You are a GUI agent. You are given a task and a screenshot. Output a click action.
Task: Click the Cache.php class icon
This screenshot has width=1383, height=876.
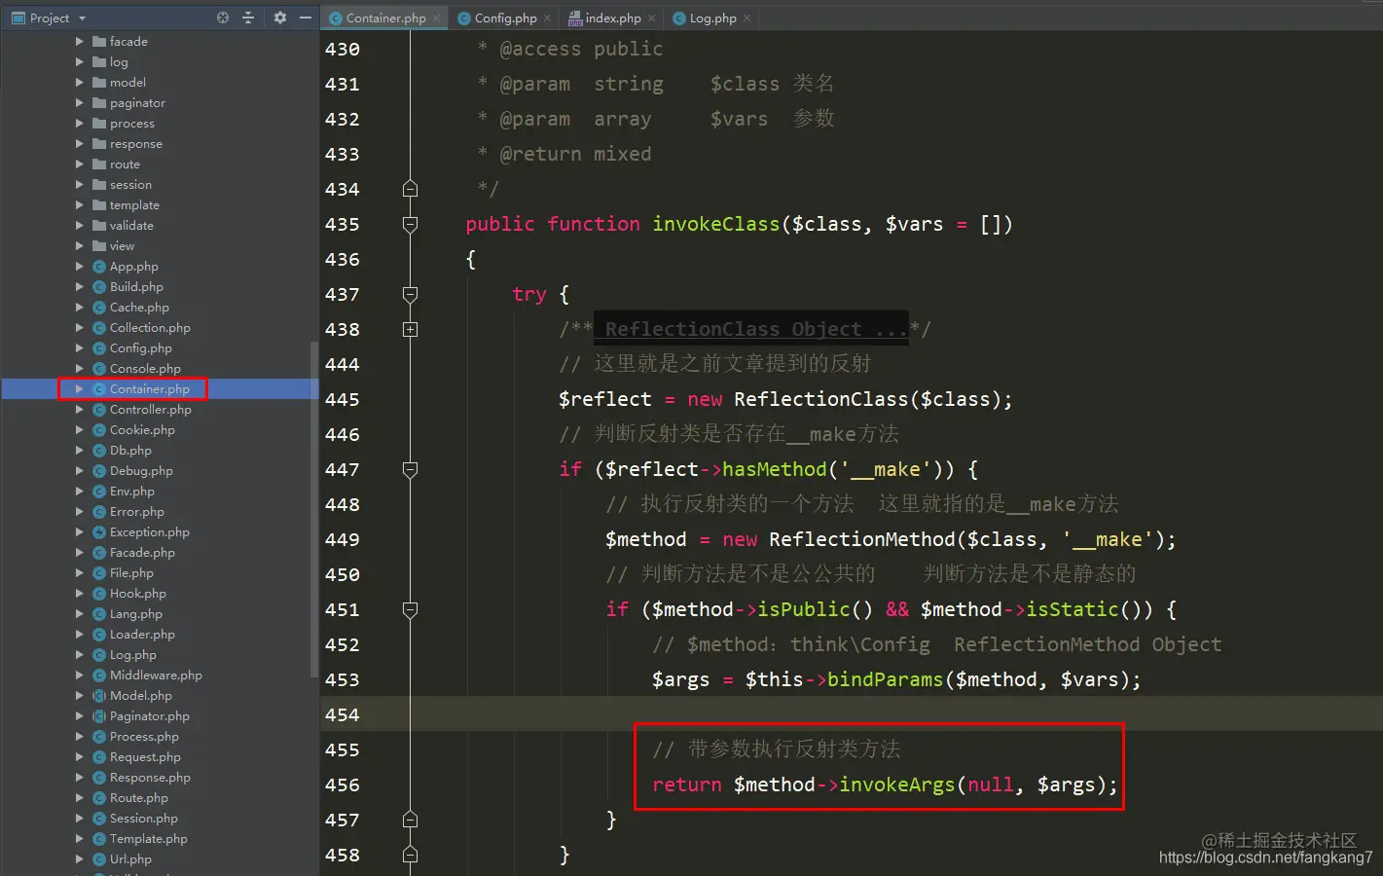[99, 307]
